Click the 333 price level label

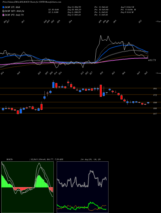(x=155, y=108)
